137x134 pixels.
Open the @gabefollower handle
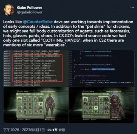30,12
